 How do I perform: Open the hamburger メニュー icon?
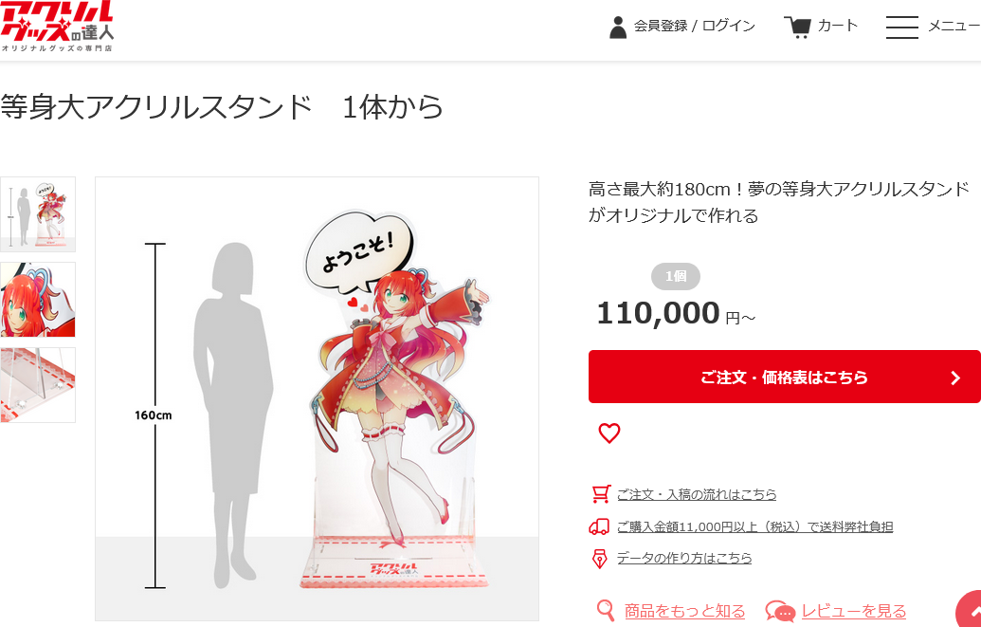coord(901,27)
